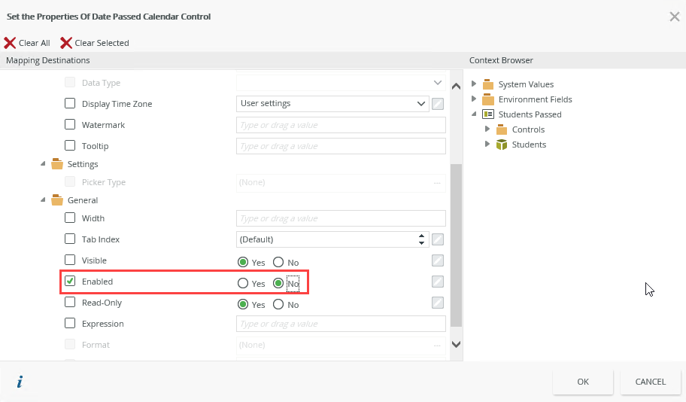Screen dimensions: 686x402
Task: Click the CANCEL button
Action: click(x=650, y=382)
